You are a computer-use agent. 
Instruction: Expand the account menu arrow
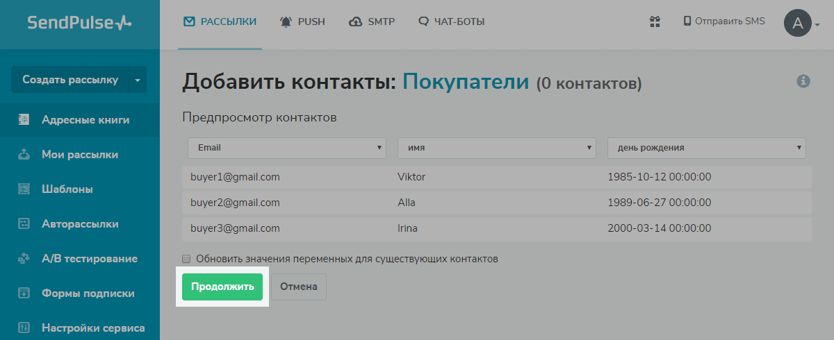point(817,25)
